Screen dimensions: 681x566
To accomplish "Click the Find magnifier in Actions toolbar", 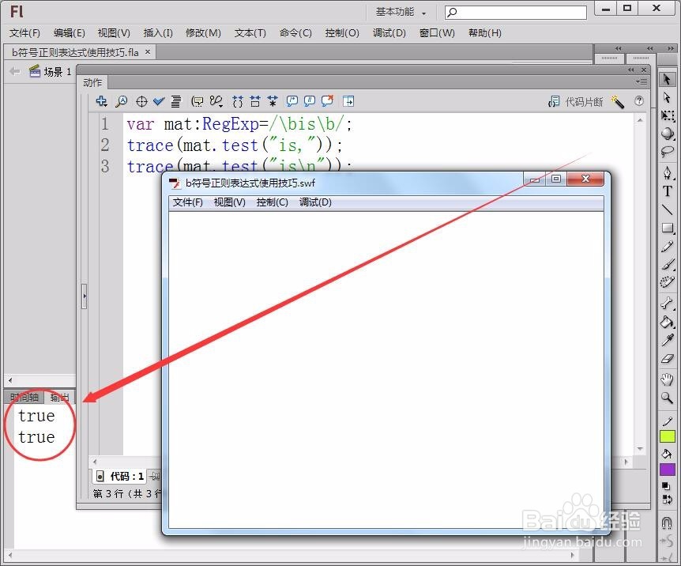I will (121, 101).
